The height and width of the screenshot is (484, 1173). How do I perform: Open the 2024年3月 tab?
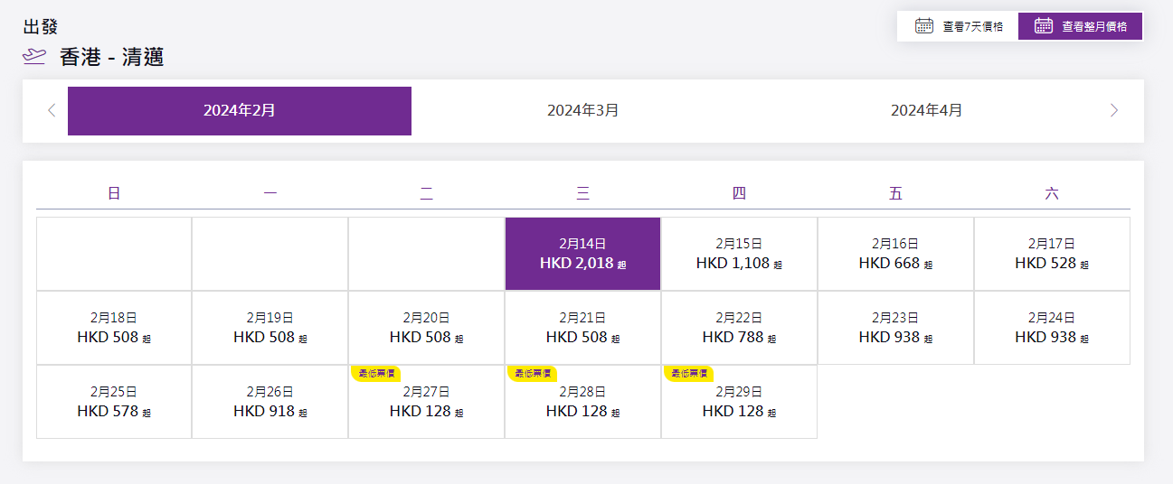click(582, 110)
